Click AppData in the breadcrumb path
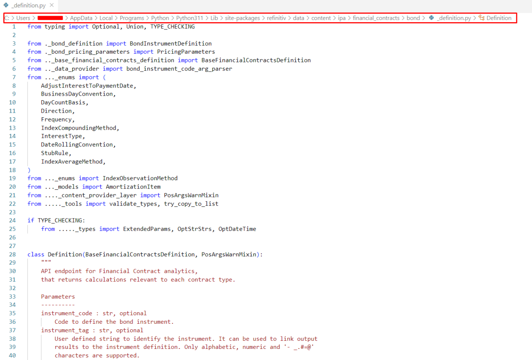The height and width of the screenshot is (360, 532). click(81, 18)
